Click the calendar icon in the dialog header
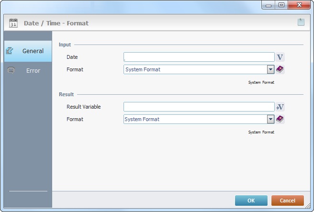Screen dimensions: 314x212 tap(13, 22)
